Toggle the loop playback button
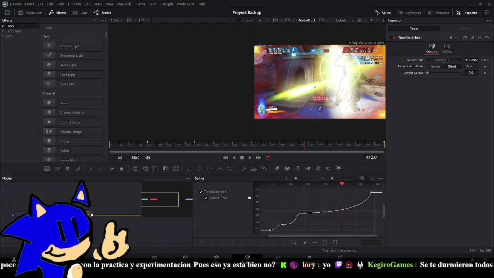This screenshot has width=494, height=278. coord(269,158)
